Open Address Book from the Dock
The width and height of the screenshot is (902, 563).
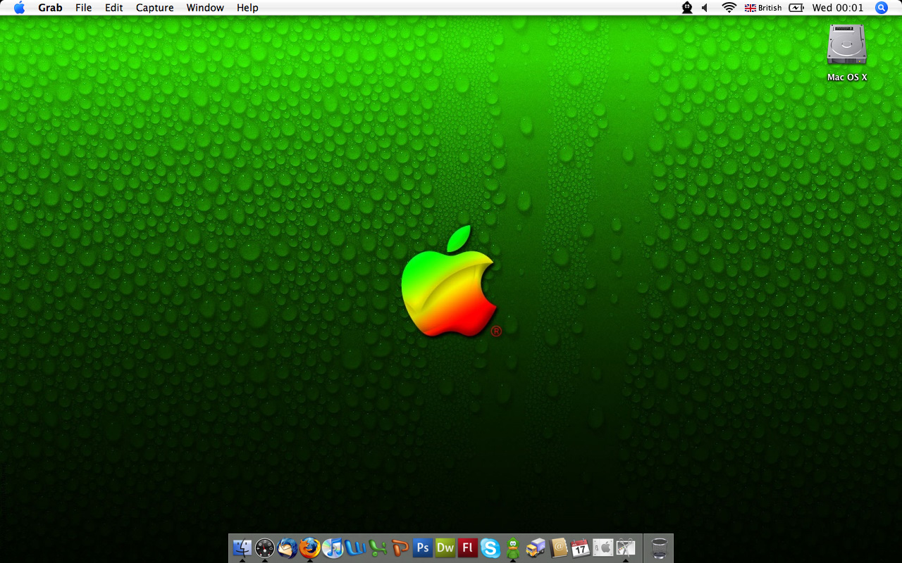pyautogui.click(x=558, y=548)
